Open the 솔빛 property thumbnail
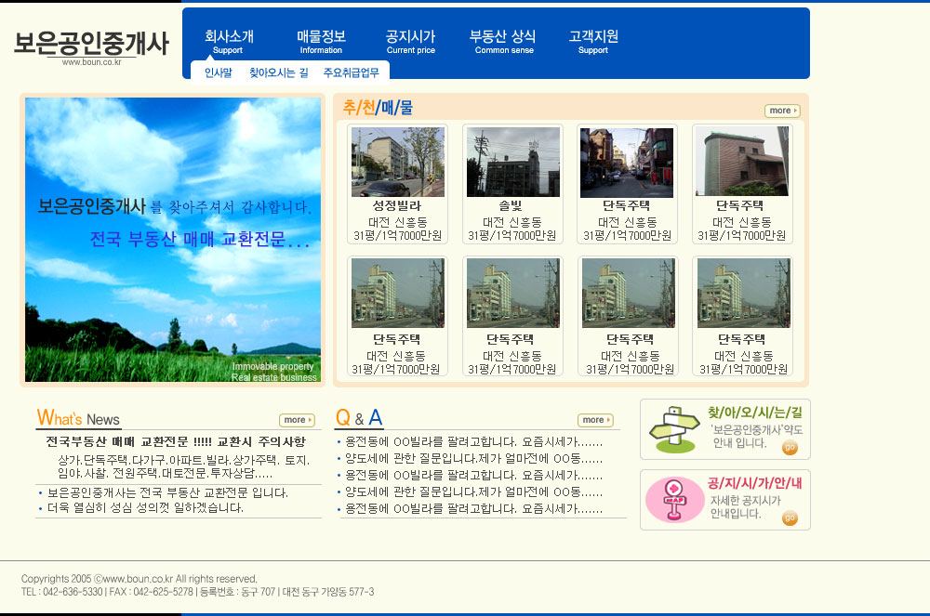Viewport: 930px width, 616px height. pos(512,163)
